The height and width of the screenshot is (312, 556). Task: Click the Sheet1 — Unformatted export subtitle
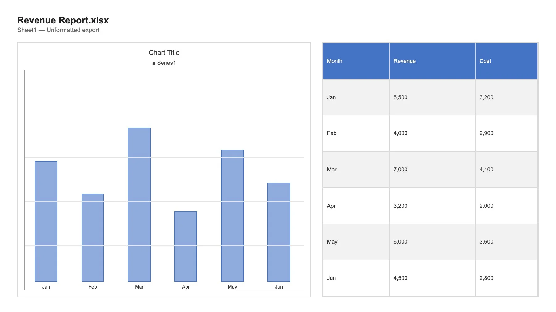pyautogui.click(x=58, y=30)
